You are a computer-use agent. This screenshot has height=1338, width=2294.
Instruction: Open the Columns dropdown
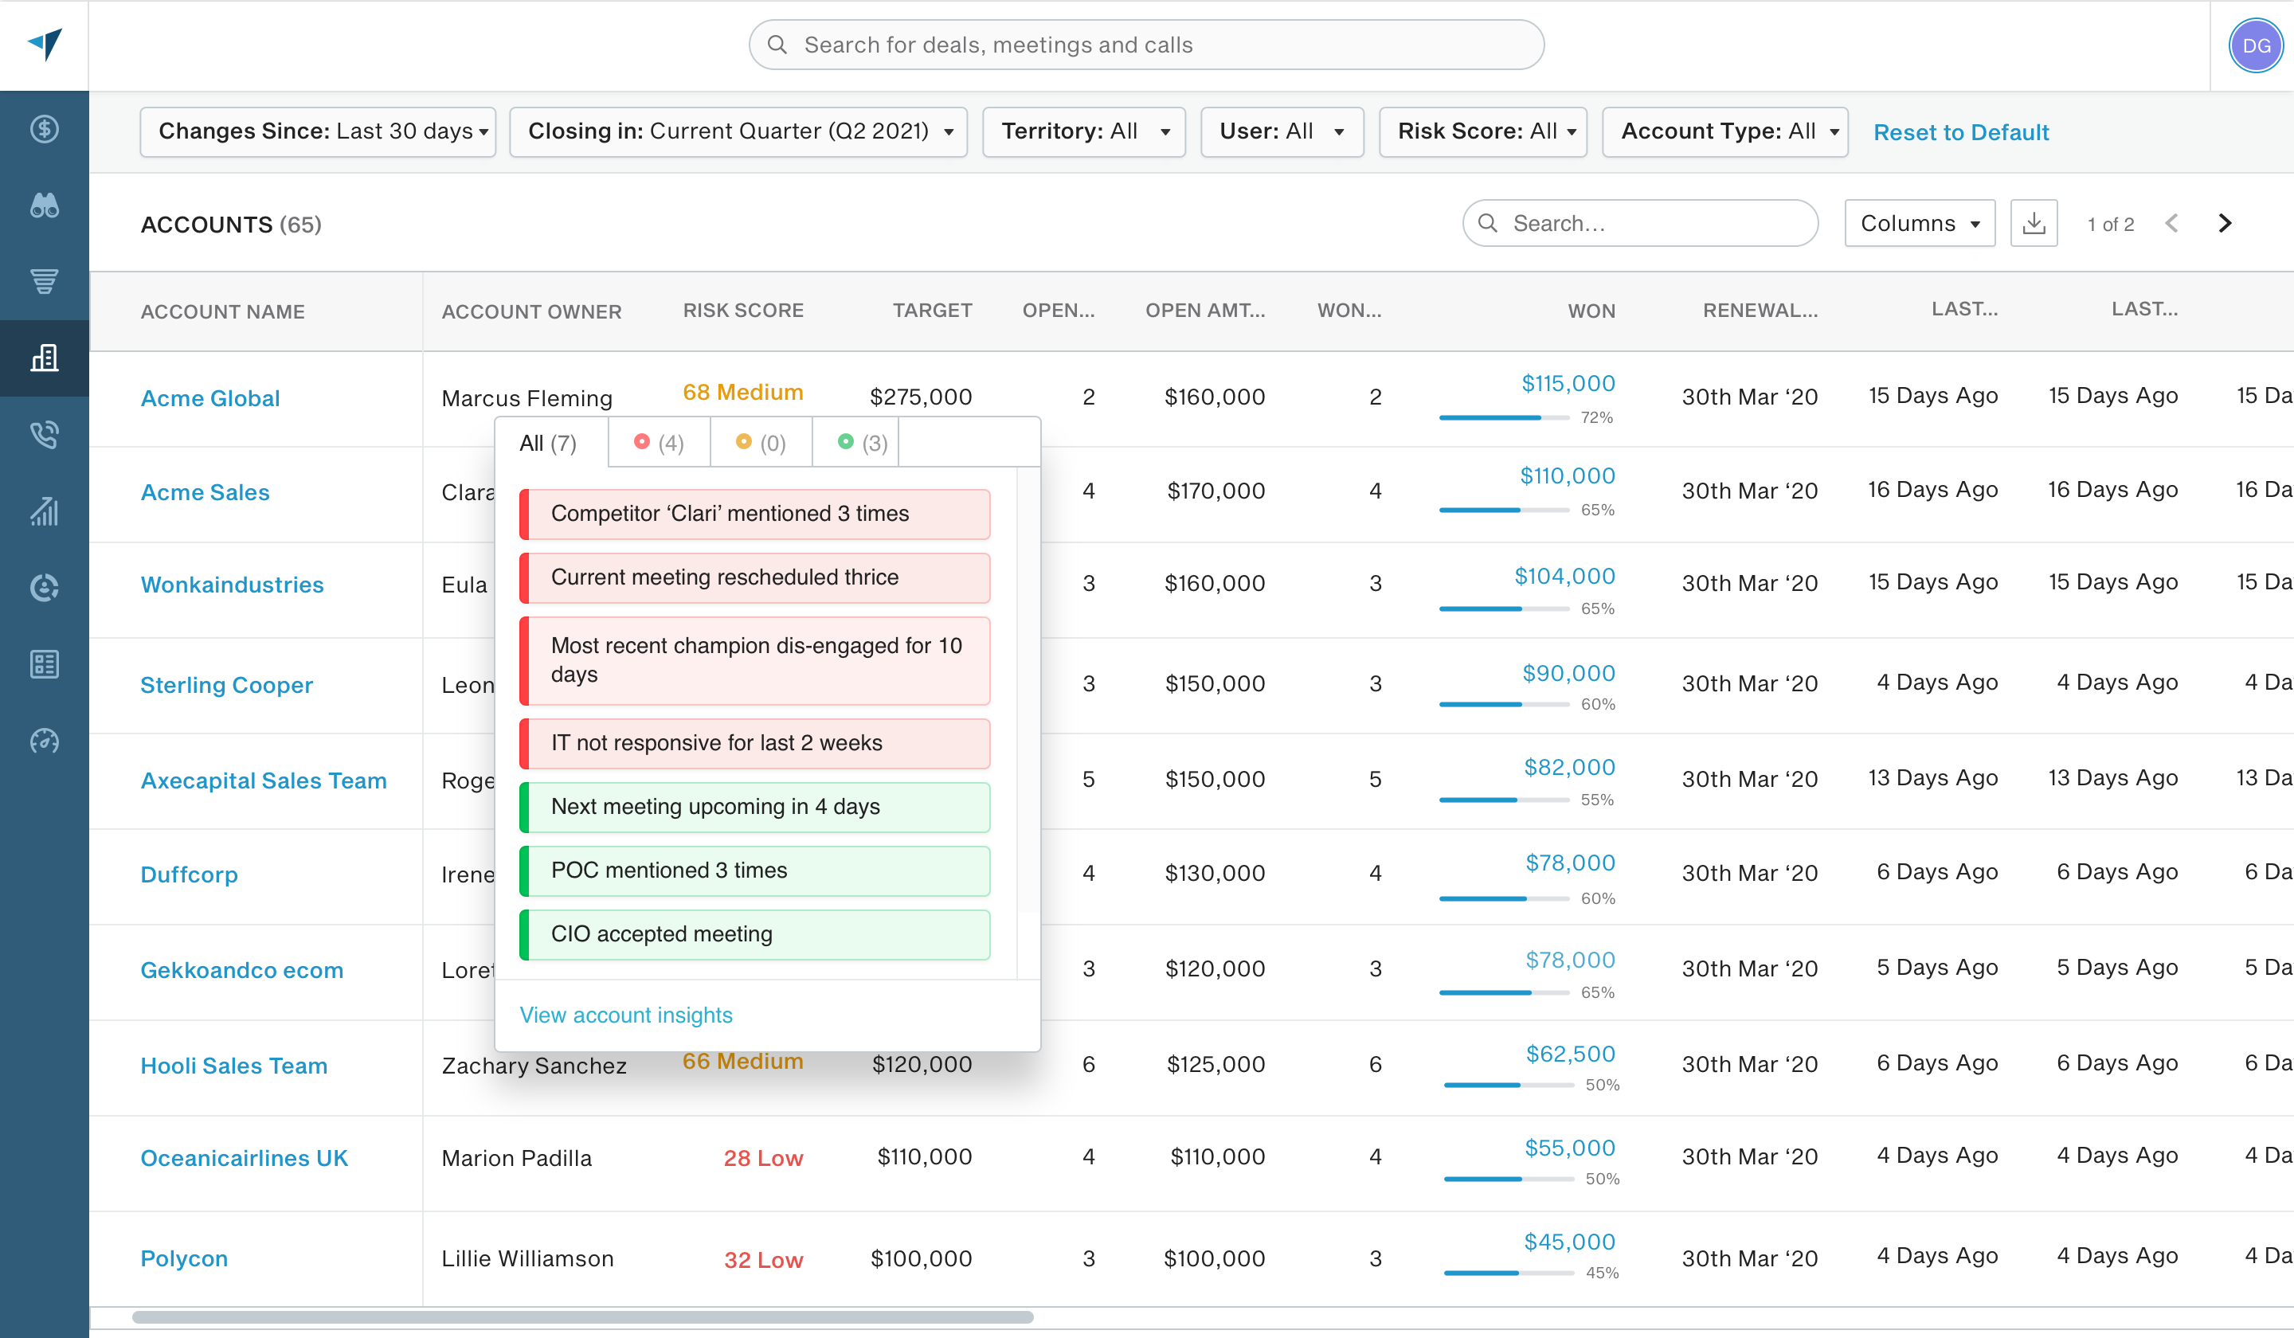[1920, 223]
